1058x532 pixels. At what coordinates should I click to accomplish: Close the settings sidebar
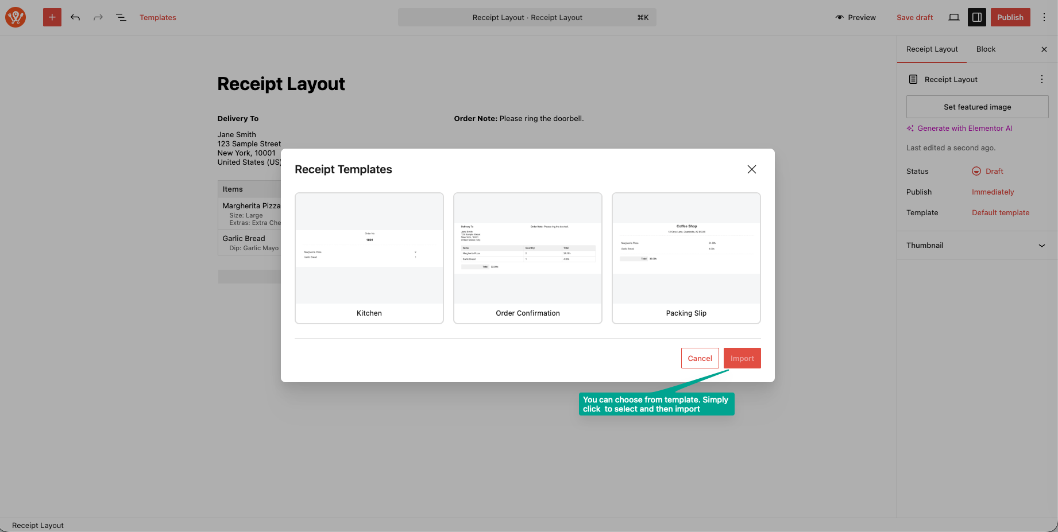click(x=1044, y=49)
